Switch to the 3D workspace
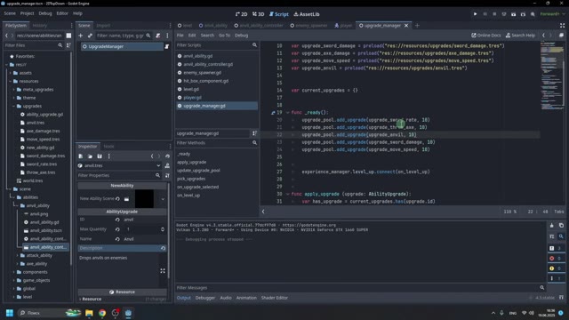This screenshot has height=320, width=569. (x=259, y=14)
